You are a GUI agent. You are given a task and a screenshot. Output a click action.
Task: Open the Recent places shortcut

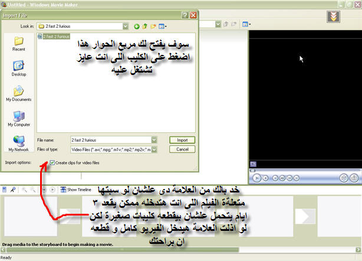click(x=18, y=44)
